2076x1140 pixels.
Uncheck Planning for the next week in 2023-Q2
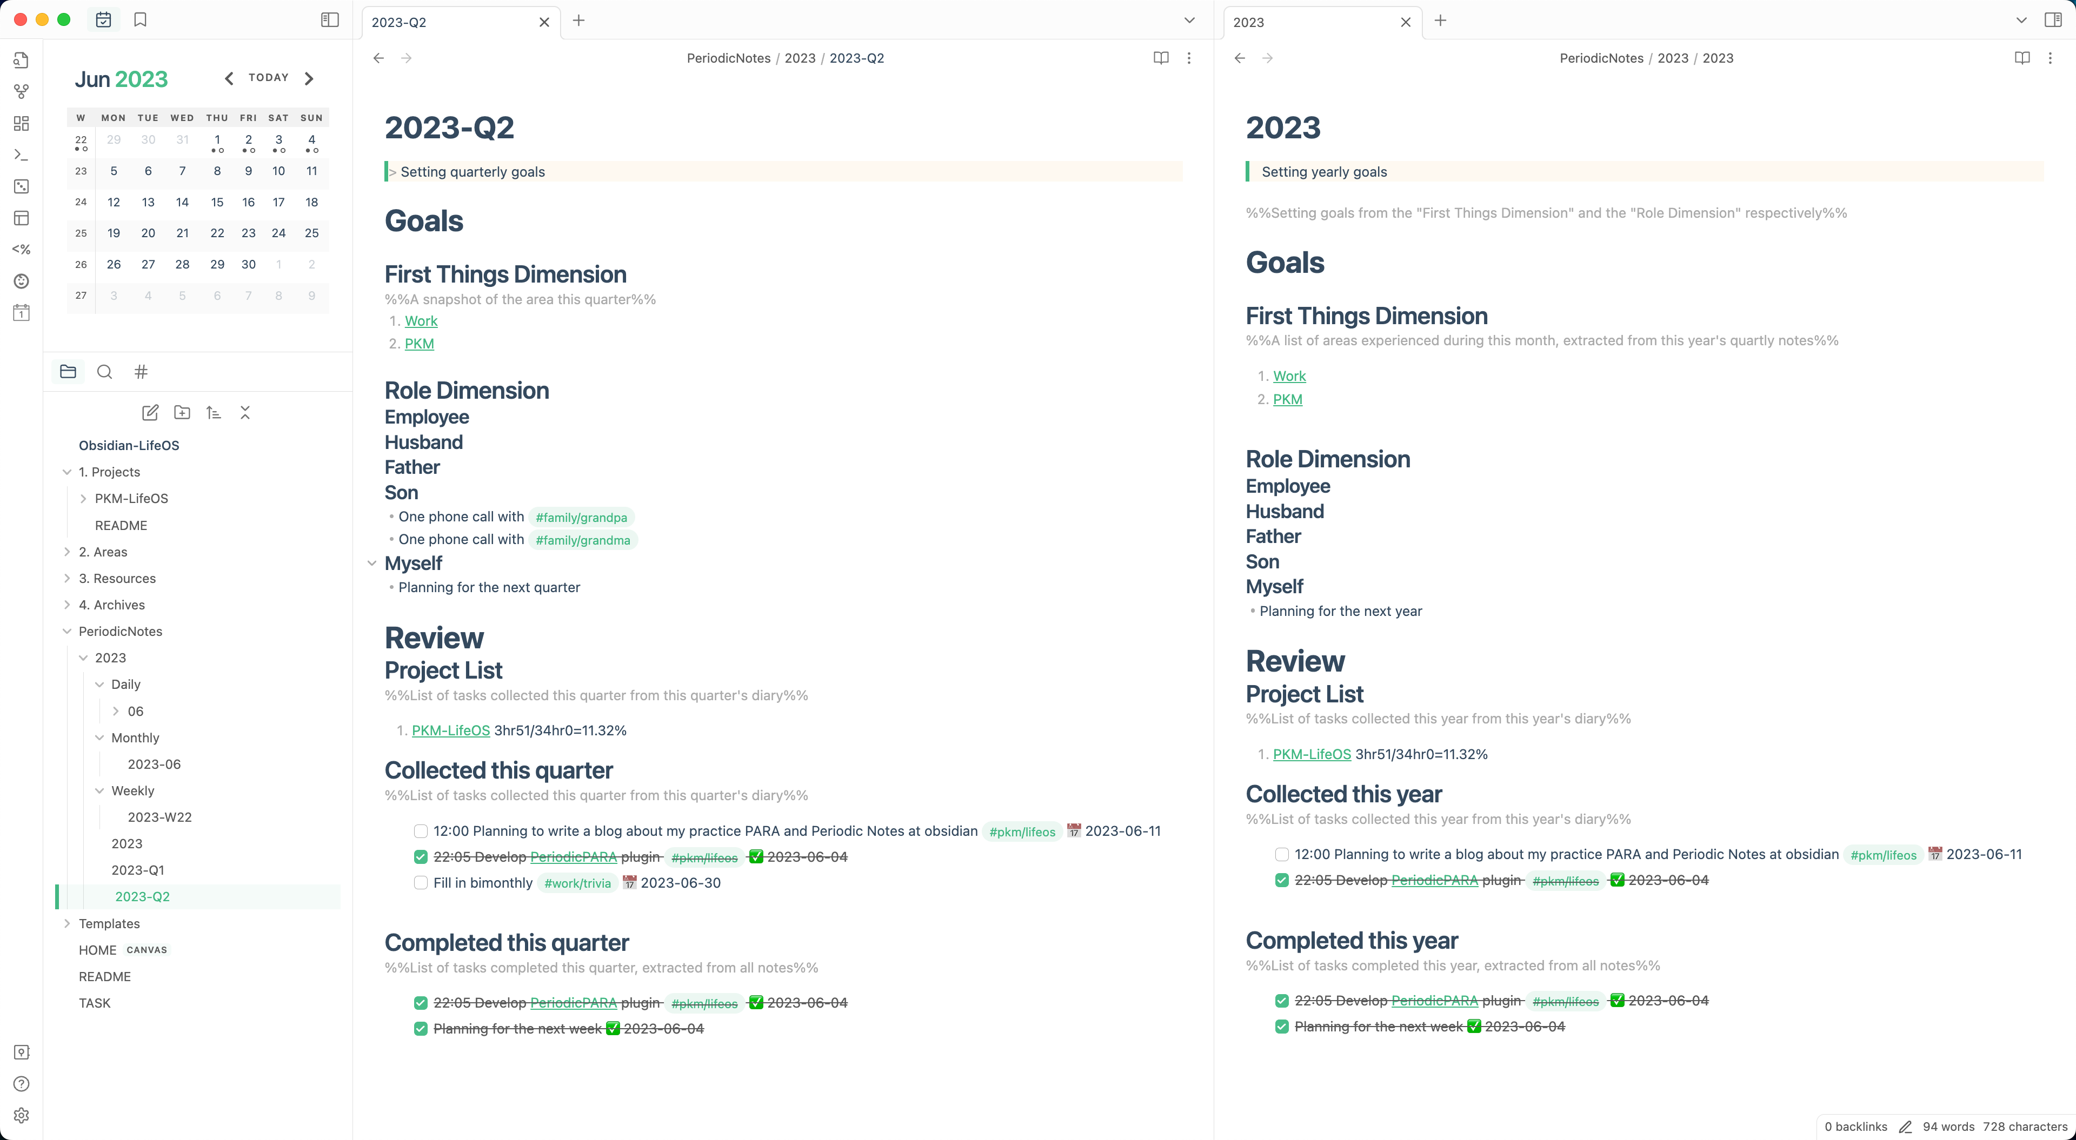421,1029
